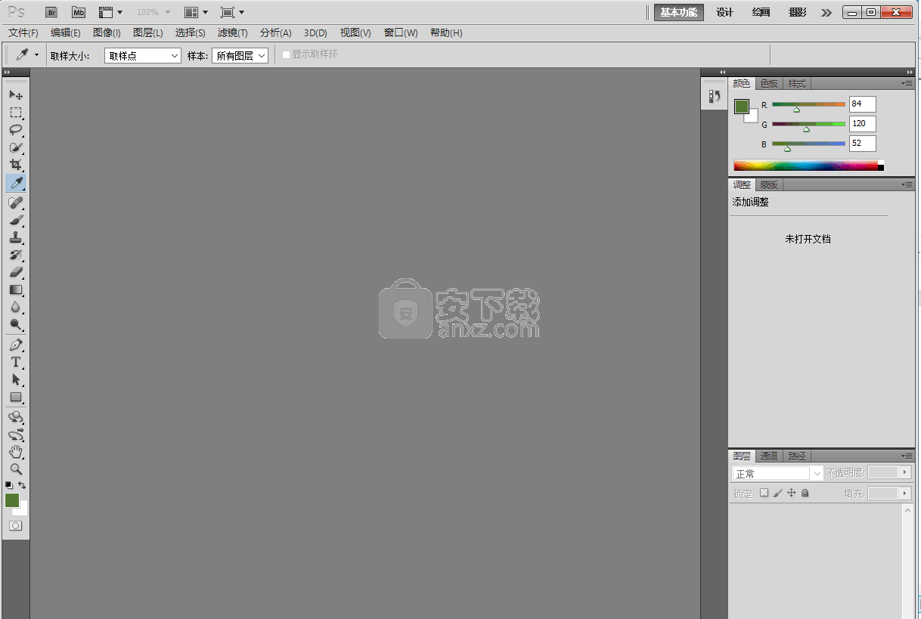Screen dimensions: 921x619
Task: Show more workspaces with >> arrow
Action: [826, 12]
